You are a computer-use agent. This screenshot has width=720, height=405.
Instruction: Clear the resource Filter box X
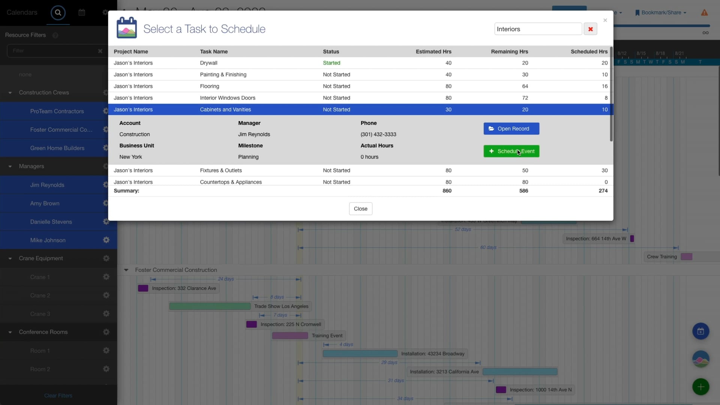click(x=100, y=51)
